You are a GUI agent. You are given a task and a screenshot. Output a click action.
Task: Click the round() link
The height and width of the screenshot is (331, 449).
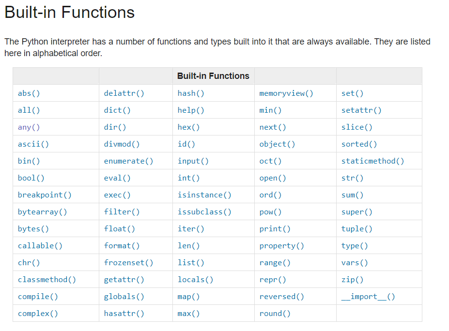(275, 314)
